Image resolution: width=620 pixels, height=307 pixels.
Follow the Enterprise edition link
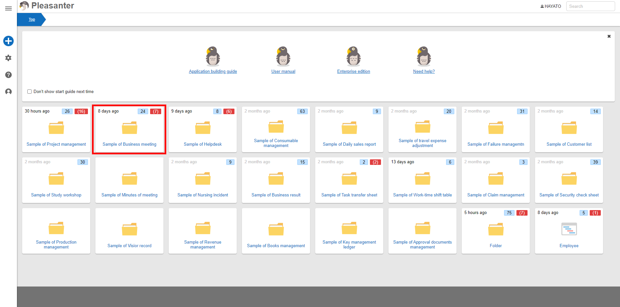point(354,72)
